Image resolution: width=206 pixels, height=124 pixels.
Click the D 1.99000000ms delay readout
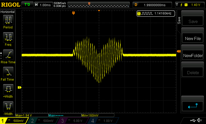152,5
